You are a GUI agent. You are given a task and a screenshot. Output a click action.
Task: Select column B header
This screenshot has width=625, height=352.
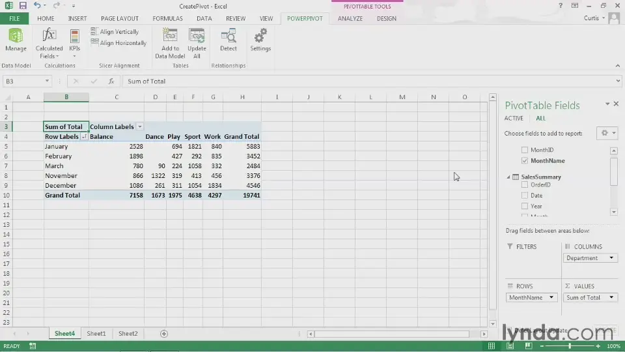coord(66,97)
